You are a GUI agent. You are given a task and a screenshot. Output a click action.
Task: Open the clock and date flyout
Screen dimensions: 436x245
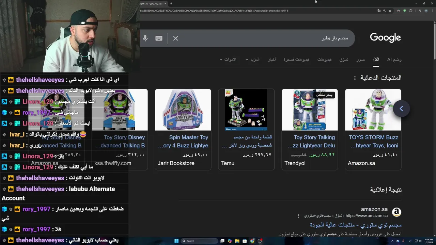pos(429,241)
